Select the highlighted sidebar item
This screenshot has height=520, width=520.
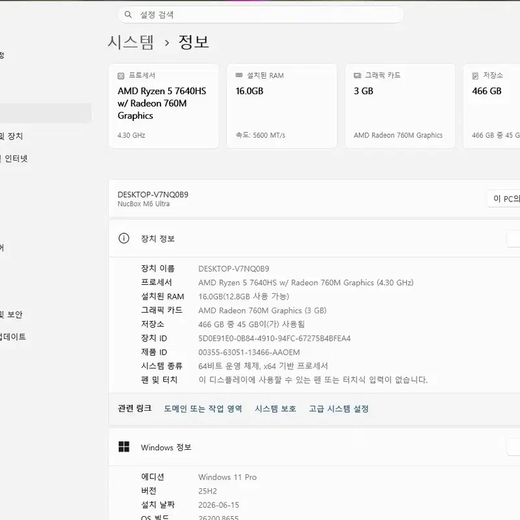click(45, 112)
